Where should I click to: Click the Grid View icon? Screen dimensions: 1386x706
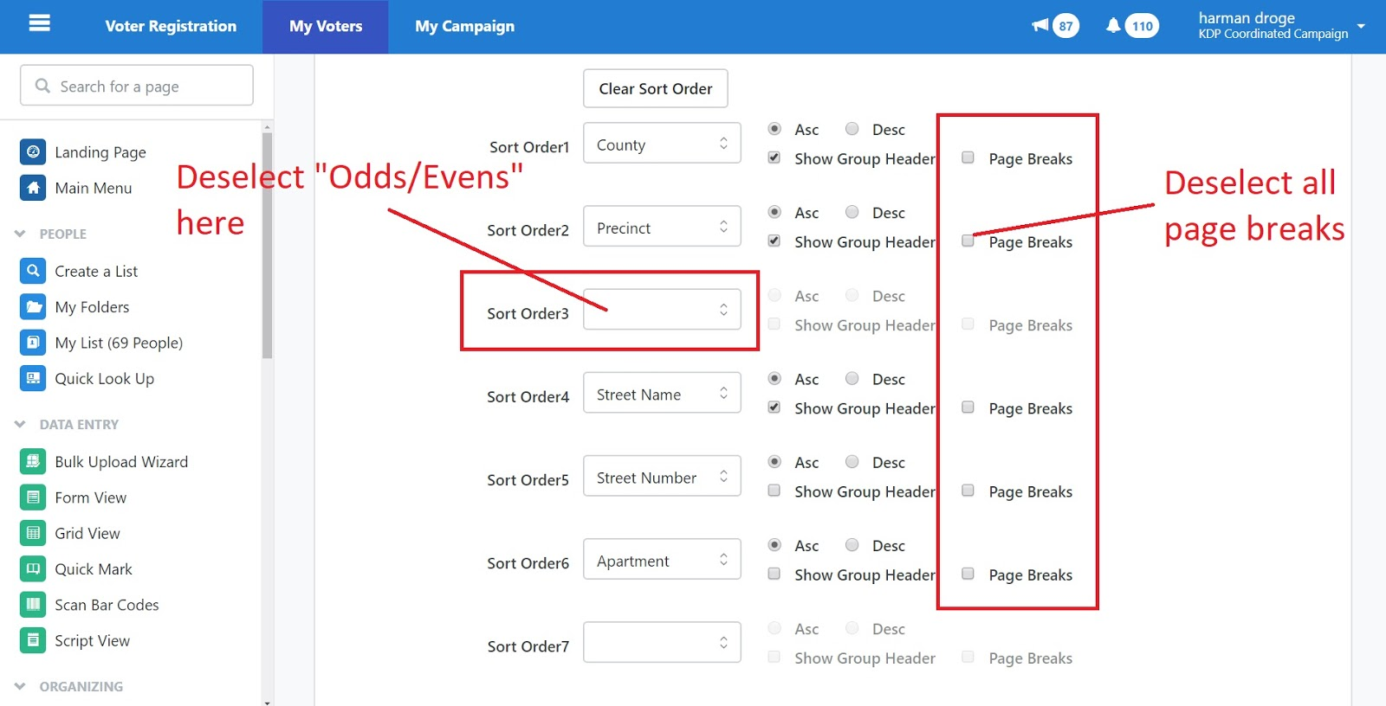pos(33,533)
